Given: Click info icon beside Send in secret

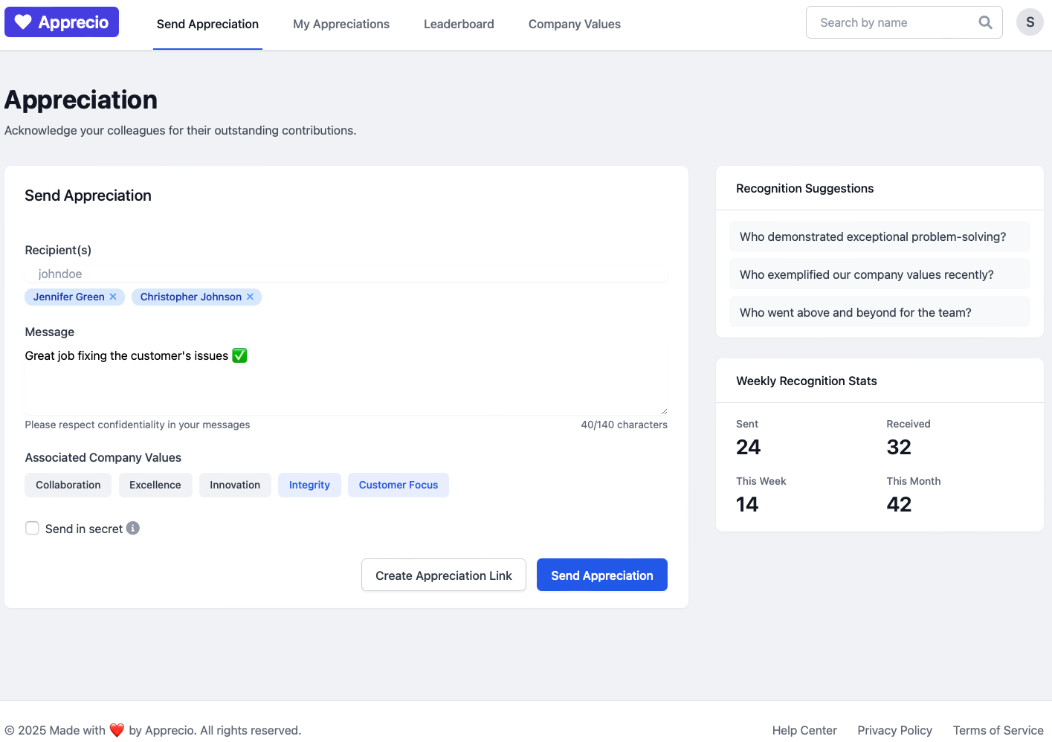Looking at the screenshot, I should 133,529.
